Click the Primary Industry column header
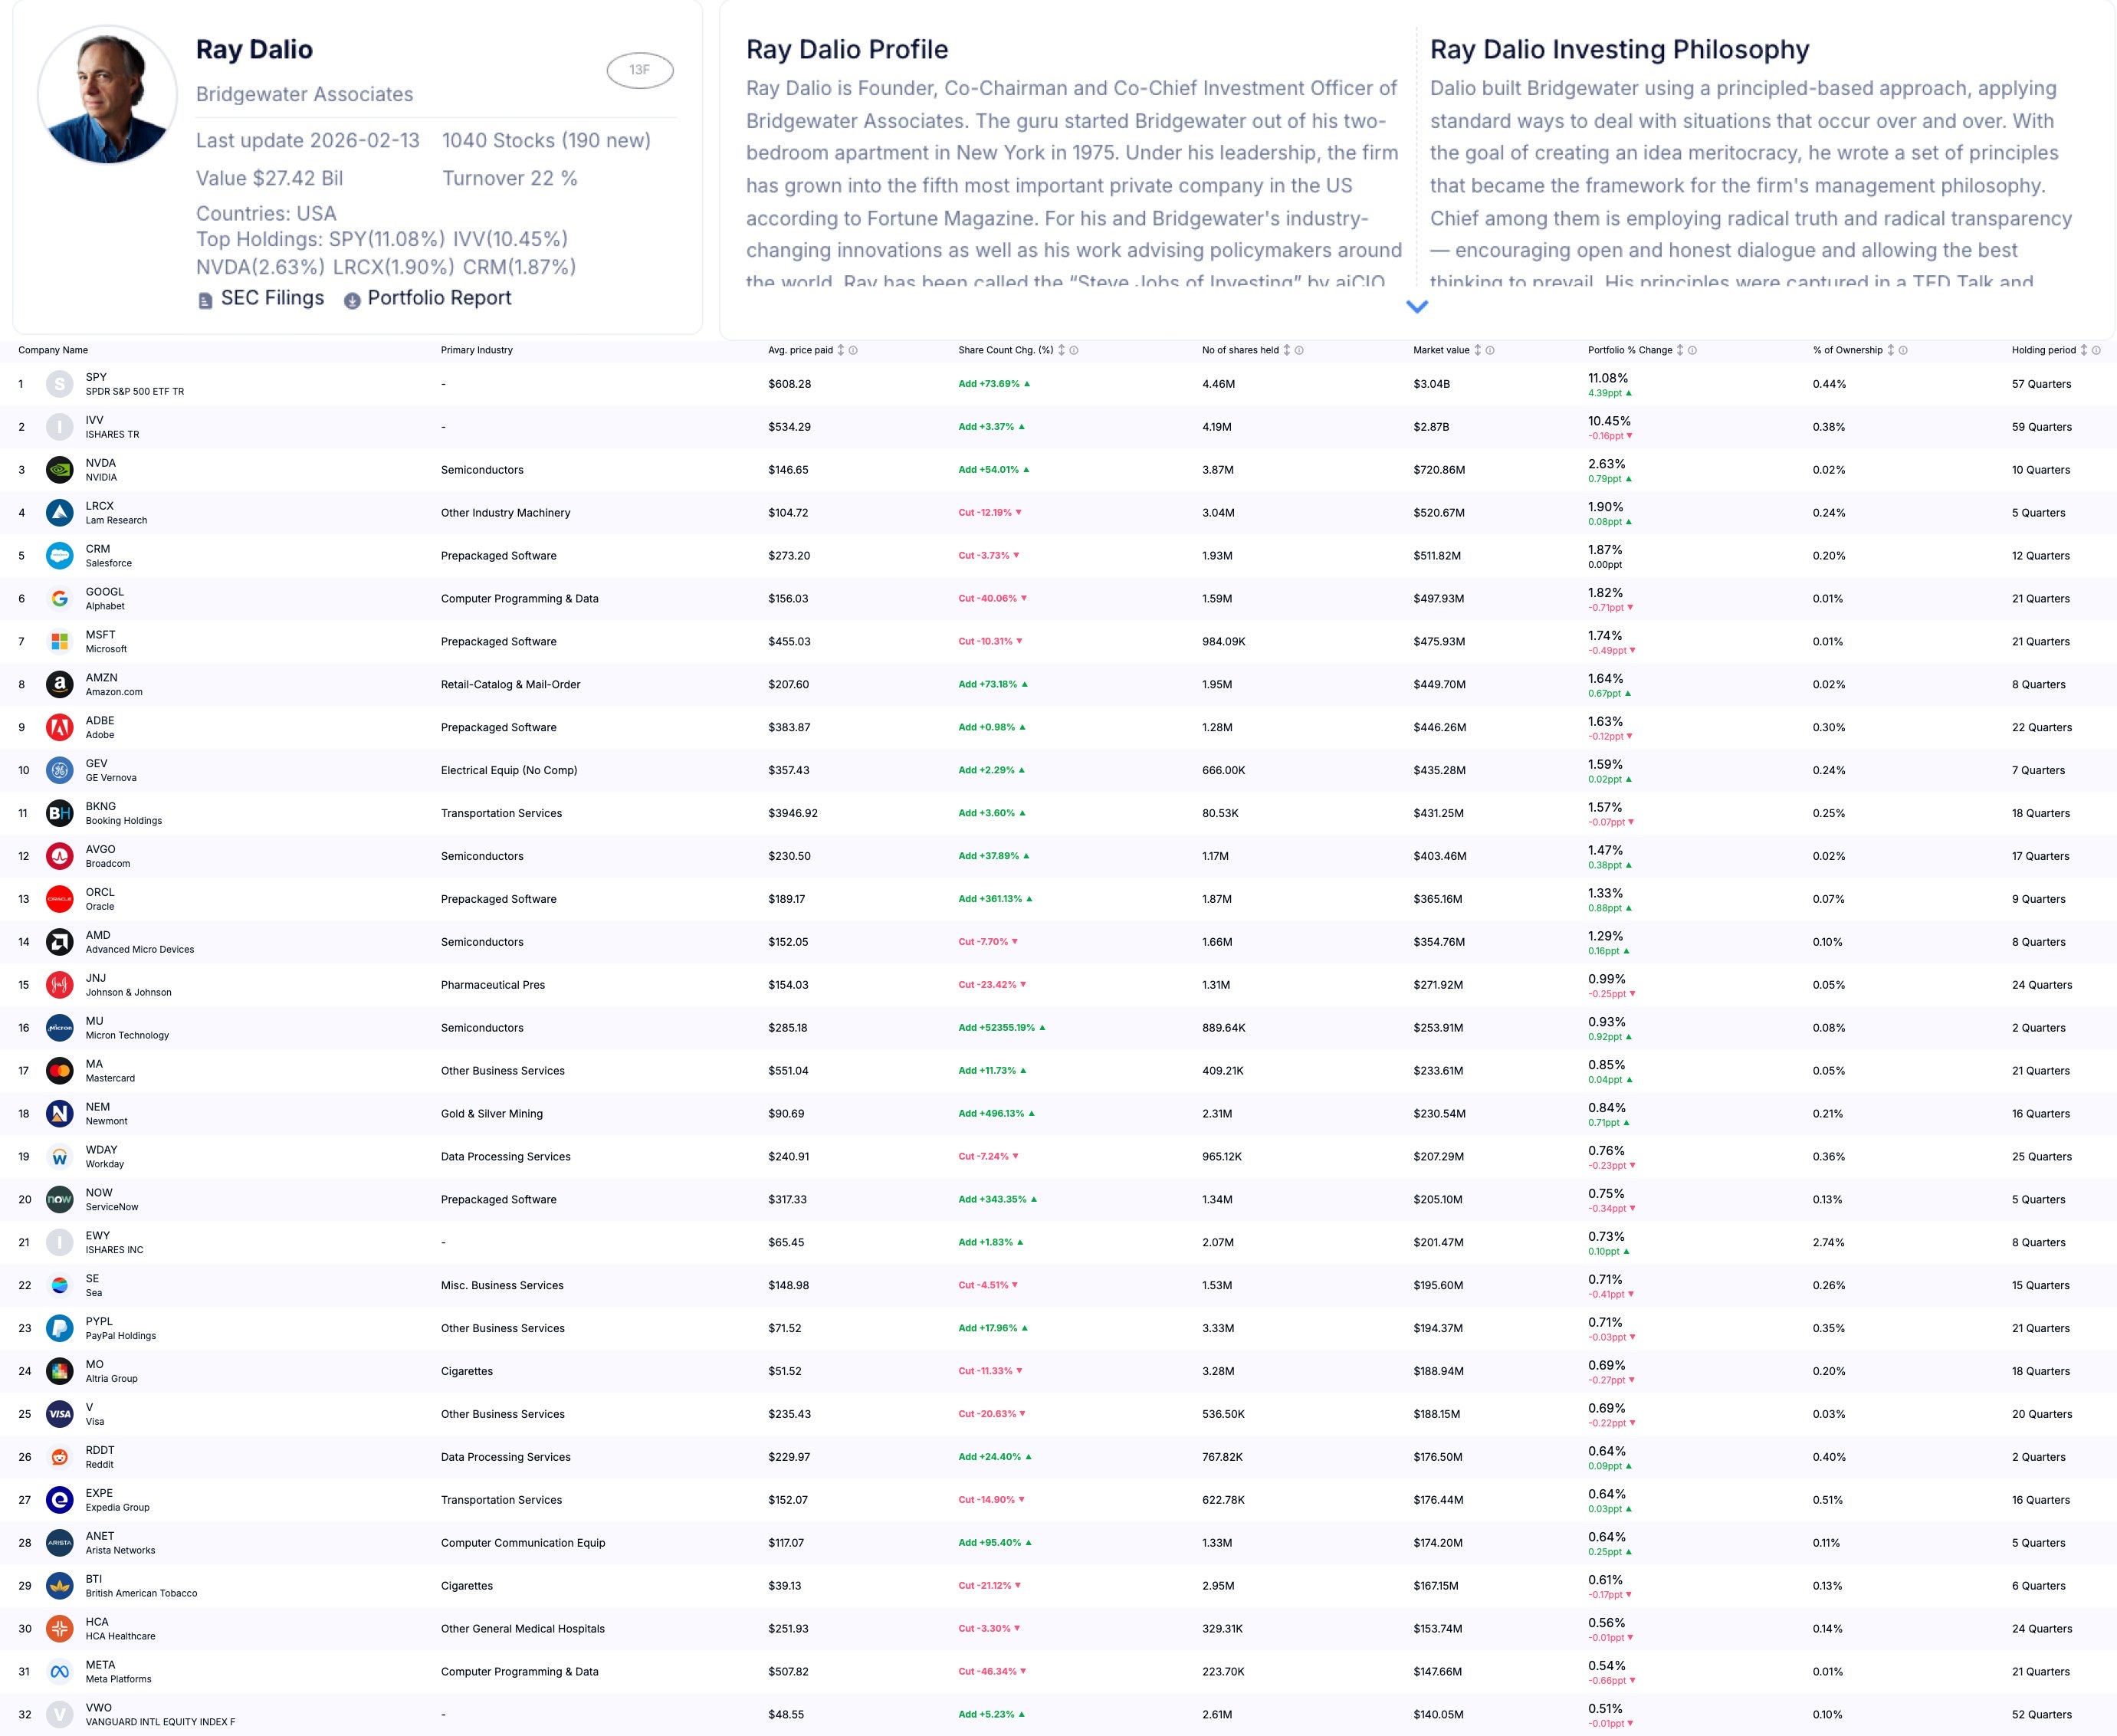This screenshot has width=2117, height=1736. tap(476, 350)
